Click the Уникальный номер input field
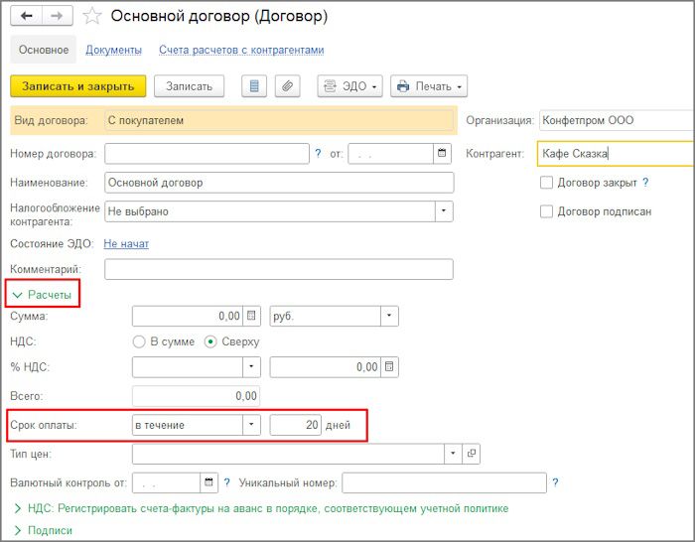The width and height of the screenshot is (695, 542). pyautogui.click(x=444, y=482)
